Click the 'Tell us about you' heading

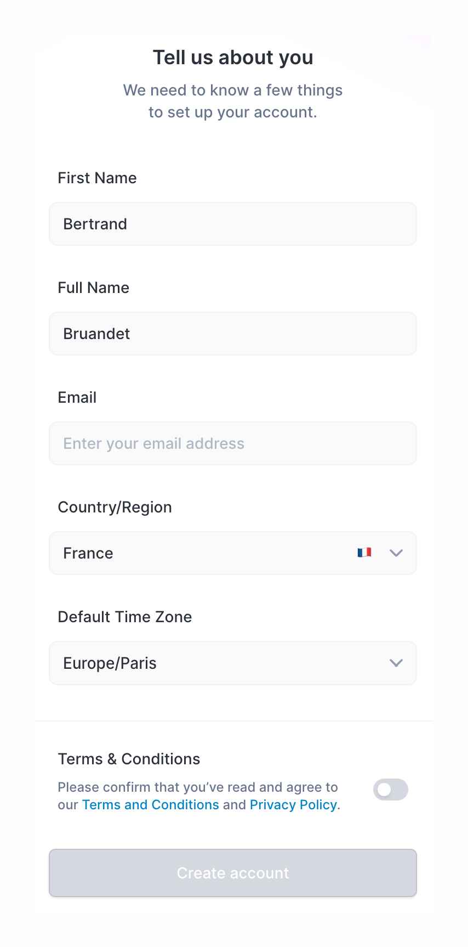(233, 57)
